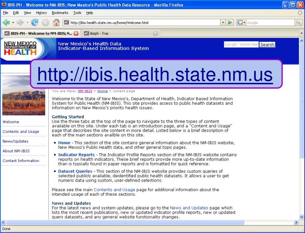Follow the Dataset Queries link
305x233 pixels.
point(75,171)
